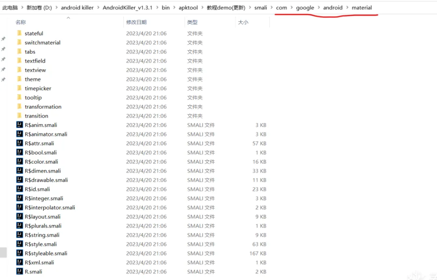This screenshot has width=437, height=280.
Task: Click the material breadcrumb segment
Action: (x=362, y=8)
